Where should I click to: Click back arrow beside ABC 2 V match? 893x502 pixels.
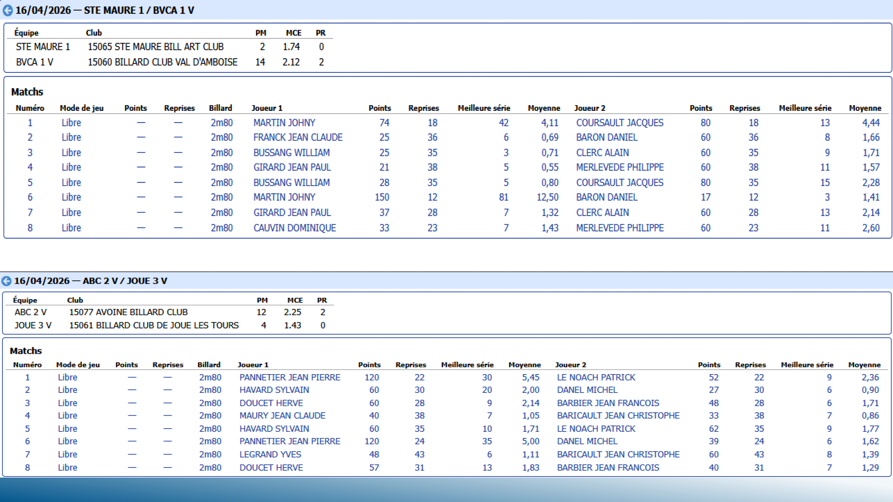(7, 281)
